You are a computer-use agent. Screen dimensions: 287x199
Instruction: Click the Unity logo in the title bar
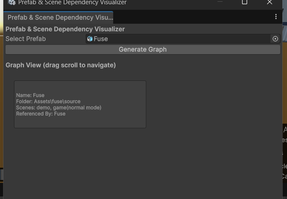point(12,3)
